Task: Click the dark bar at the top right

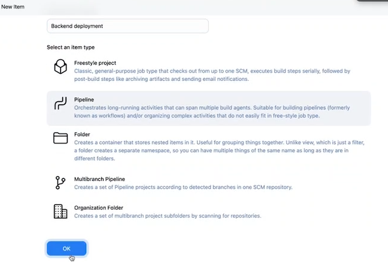Action: pos(372,1)
